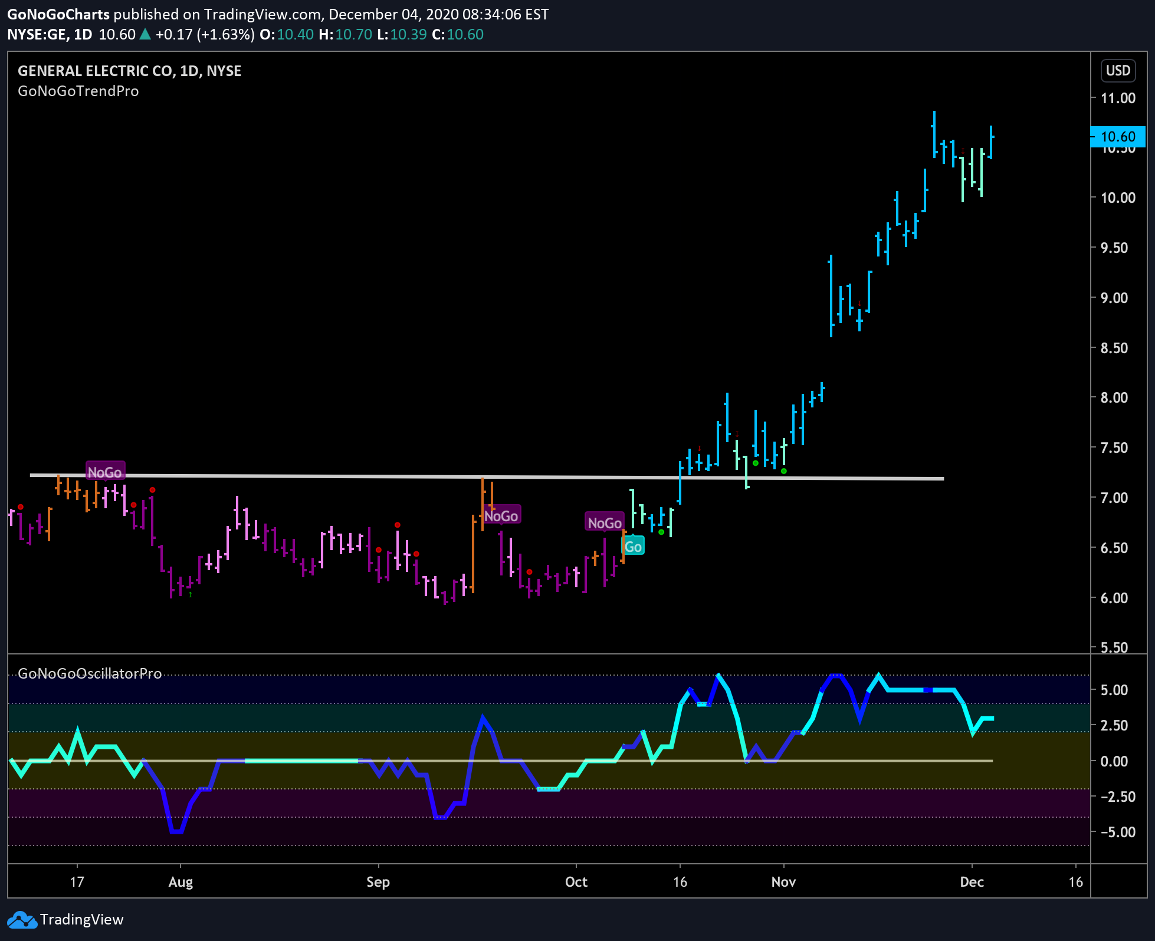Click the NYSE:GE, 1D symbol text
Screen dimensions: 1155x941
[50, 34]
